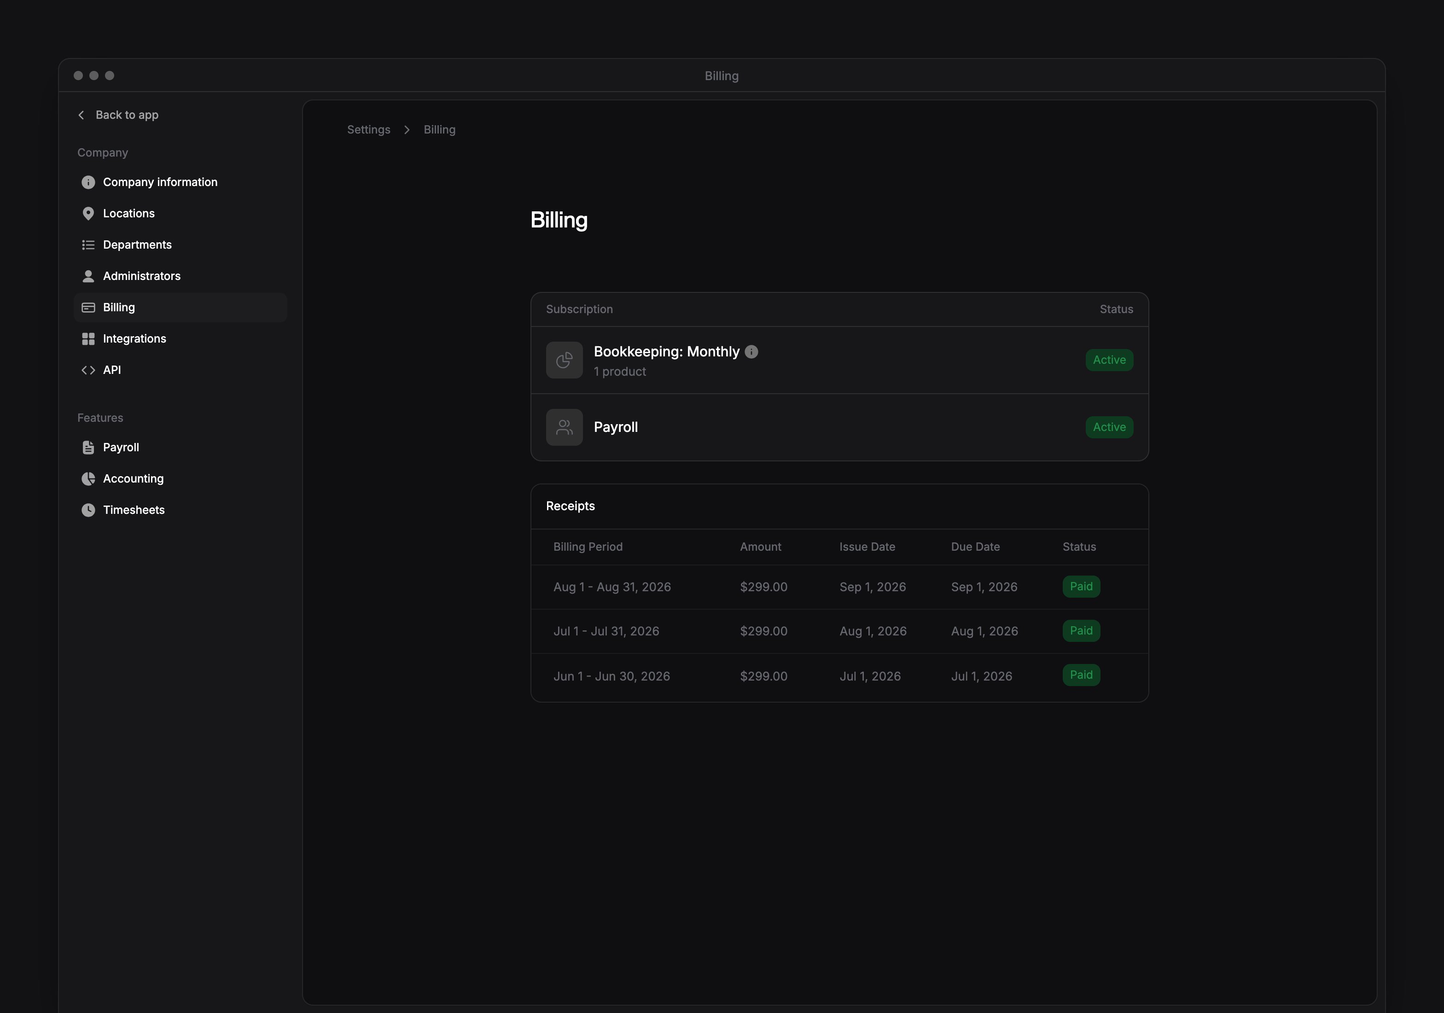1444x1013 pixels.
Task: Go to Departments settings
Action: [180, 245]
